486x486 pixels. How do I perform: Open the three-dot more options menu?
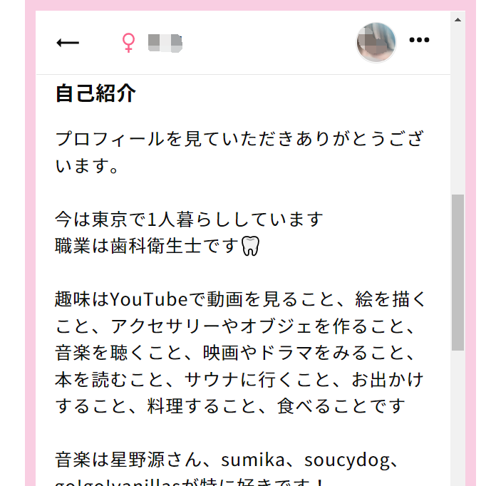coord(419,40)
